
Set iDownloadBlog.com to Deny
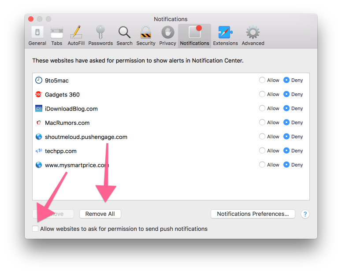(x=286, y=108)
